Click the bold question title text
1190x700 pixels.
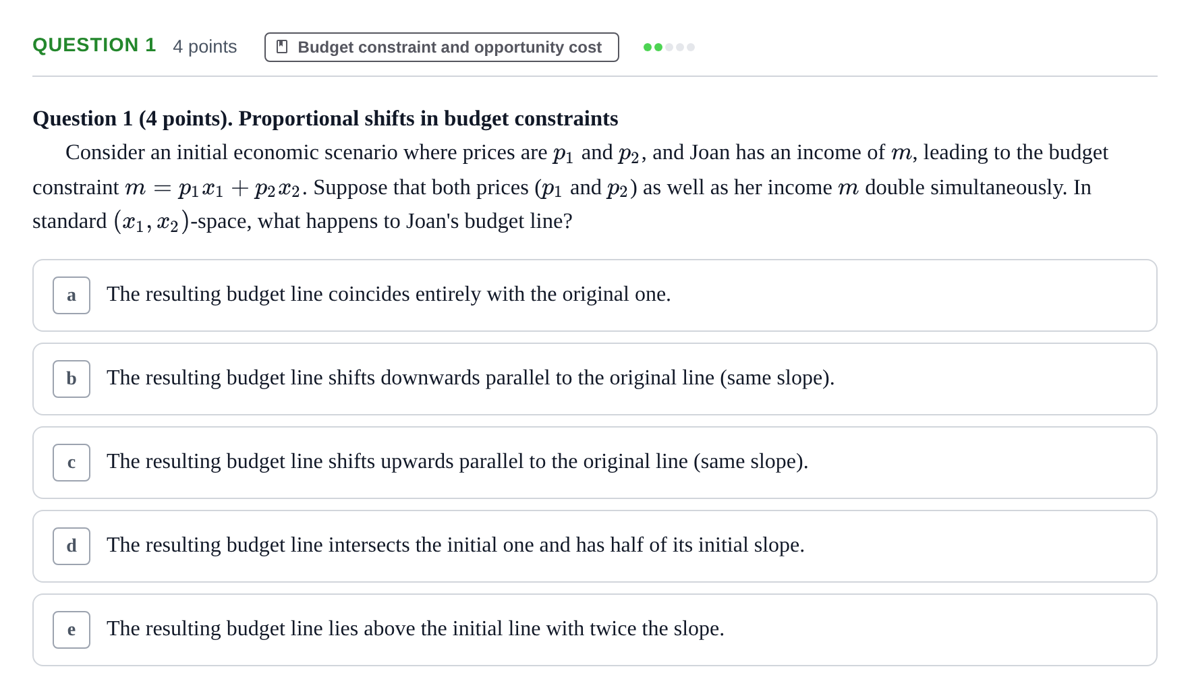pyautogui.click(x=325, y=119)
